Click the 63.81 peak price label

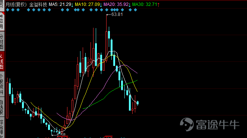point(117,14)
